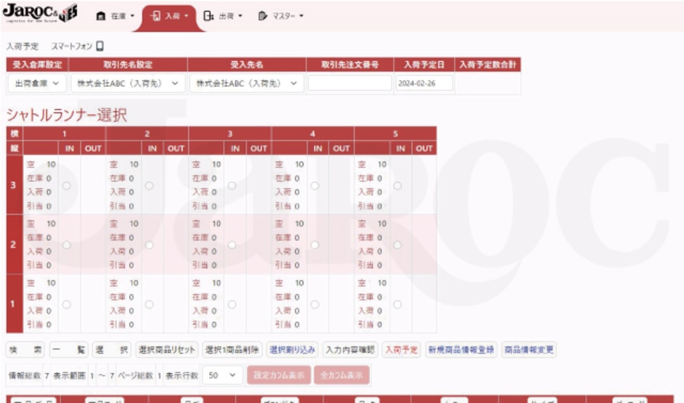Click the 出荷 shipping icon in navbar

click(209, 15)
